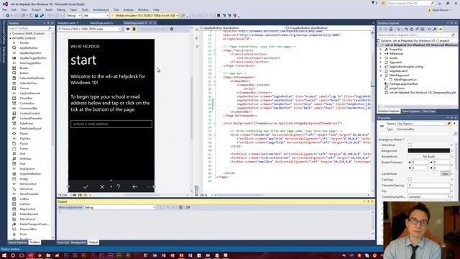Switch to the helpdesk.xaml tab
Image resolution: width=460 pixels, height=259 pixels.
point(67,23)
